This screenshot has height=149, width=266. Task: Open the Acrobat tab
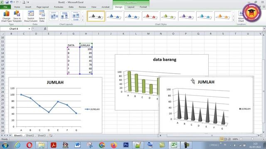[105, 7]
